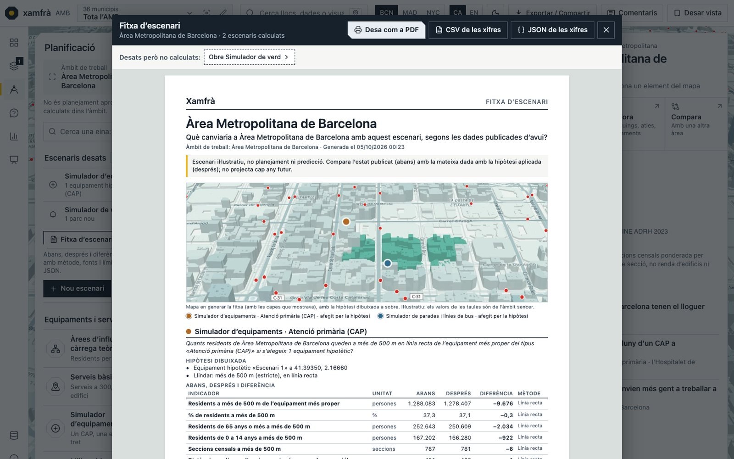The image size is (734, 459).
Task: Click the Nou escenari button
Action: tap(77, 289)
